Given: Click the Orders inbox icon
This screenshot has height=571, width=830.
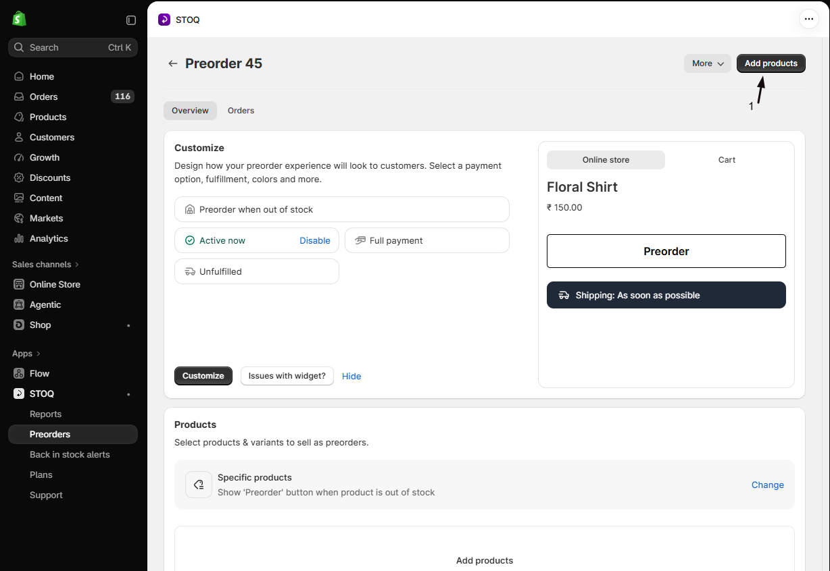Looking at the screenshot, I should tap(19, 97).
